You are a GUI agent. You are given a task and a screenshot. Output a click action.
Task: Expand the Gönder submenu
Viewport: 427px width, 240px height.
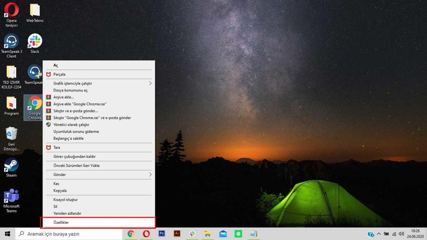point(99,175)
